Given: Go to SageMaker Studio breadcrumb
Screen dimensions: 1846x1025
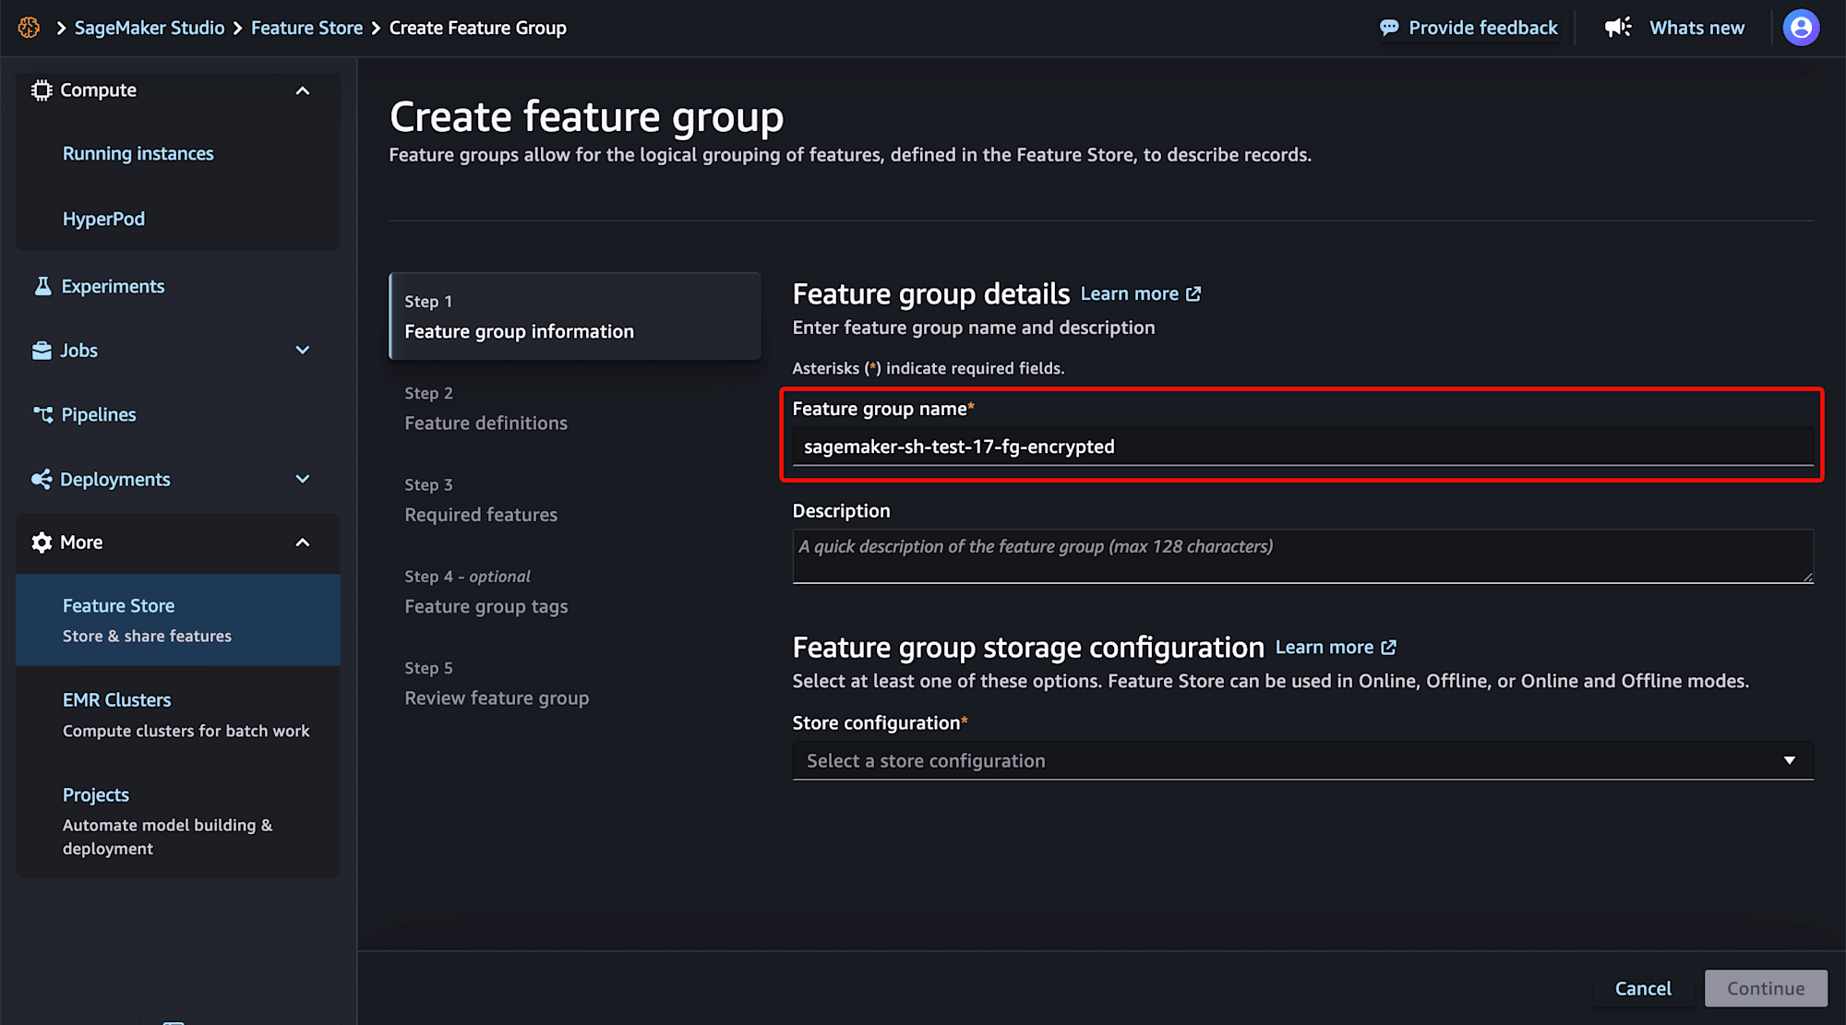Looking at the screenshot, I should (x=150, y=28).
